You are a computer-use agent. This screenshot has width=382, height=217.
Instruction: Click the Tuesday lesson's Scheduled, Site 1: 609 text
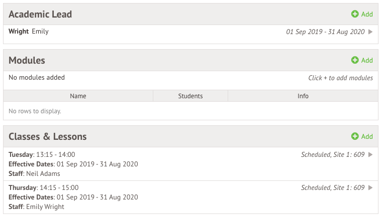333,154
